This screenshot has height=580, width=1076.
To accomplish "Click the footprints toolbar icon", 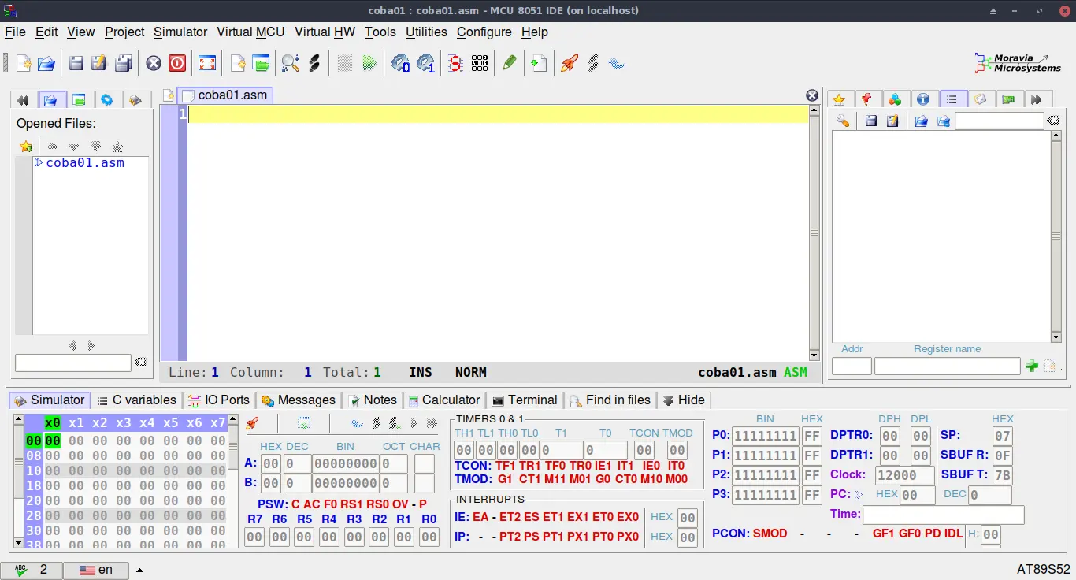I will click(314, 64).
